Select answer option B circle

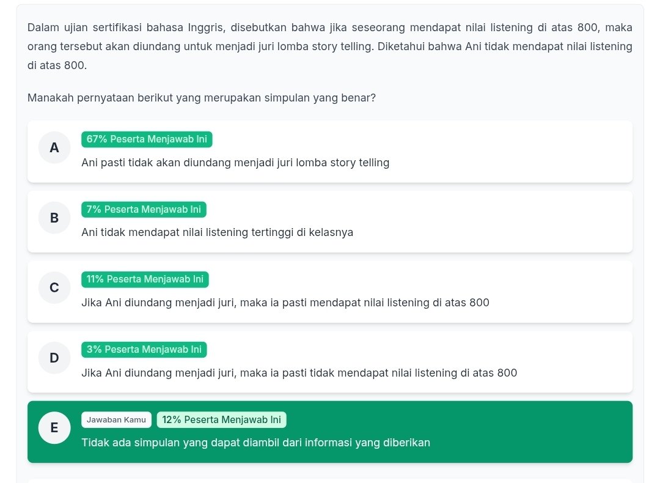tap(54, 218)
